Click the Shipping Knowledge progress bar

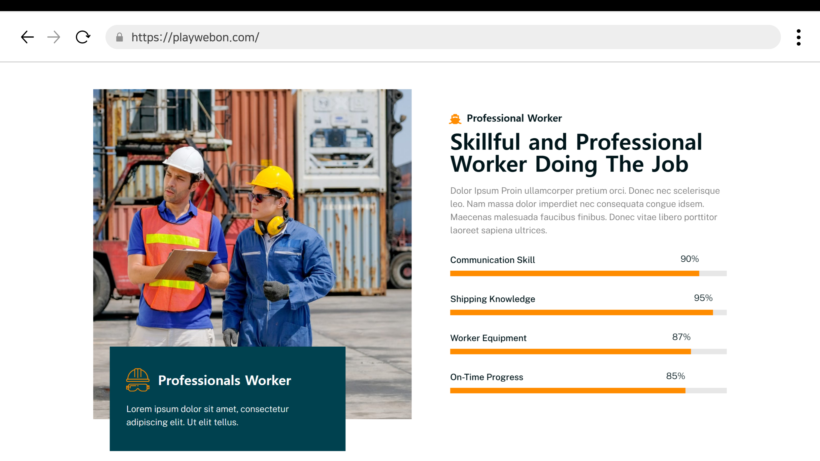click(588, 313)
